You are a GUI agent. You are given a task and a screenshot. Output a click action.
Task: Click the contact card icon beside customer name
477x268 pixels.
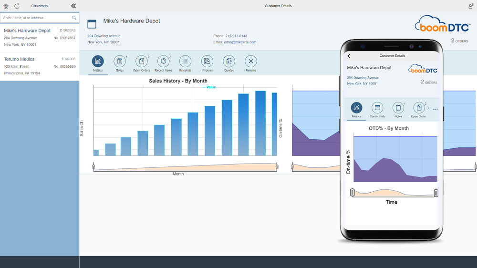point(92,24)
